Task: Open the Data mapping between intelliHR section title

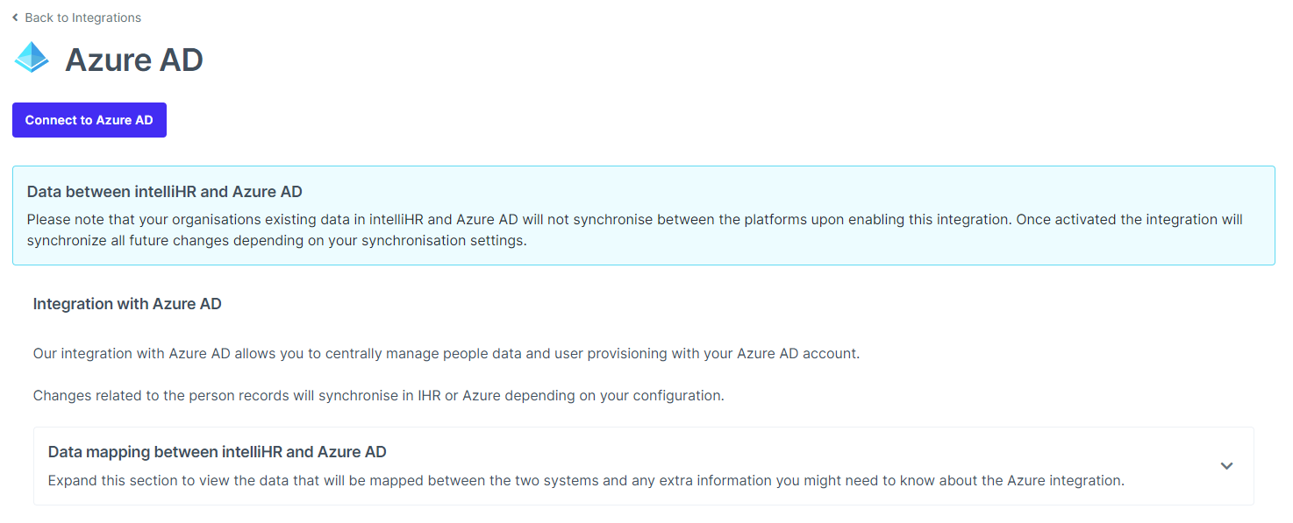Action: click(217, 452)
